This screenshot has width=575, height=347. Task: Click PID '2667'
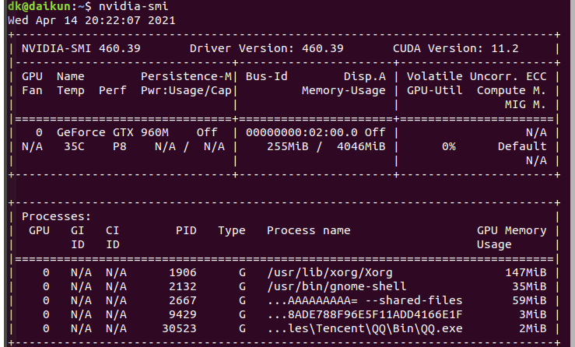tap(183, 300)
